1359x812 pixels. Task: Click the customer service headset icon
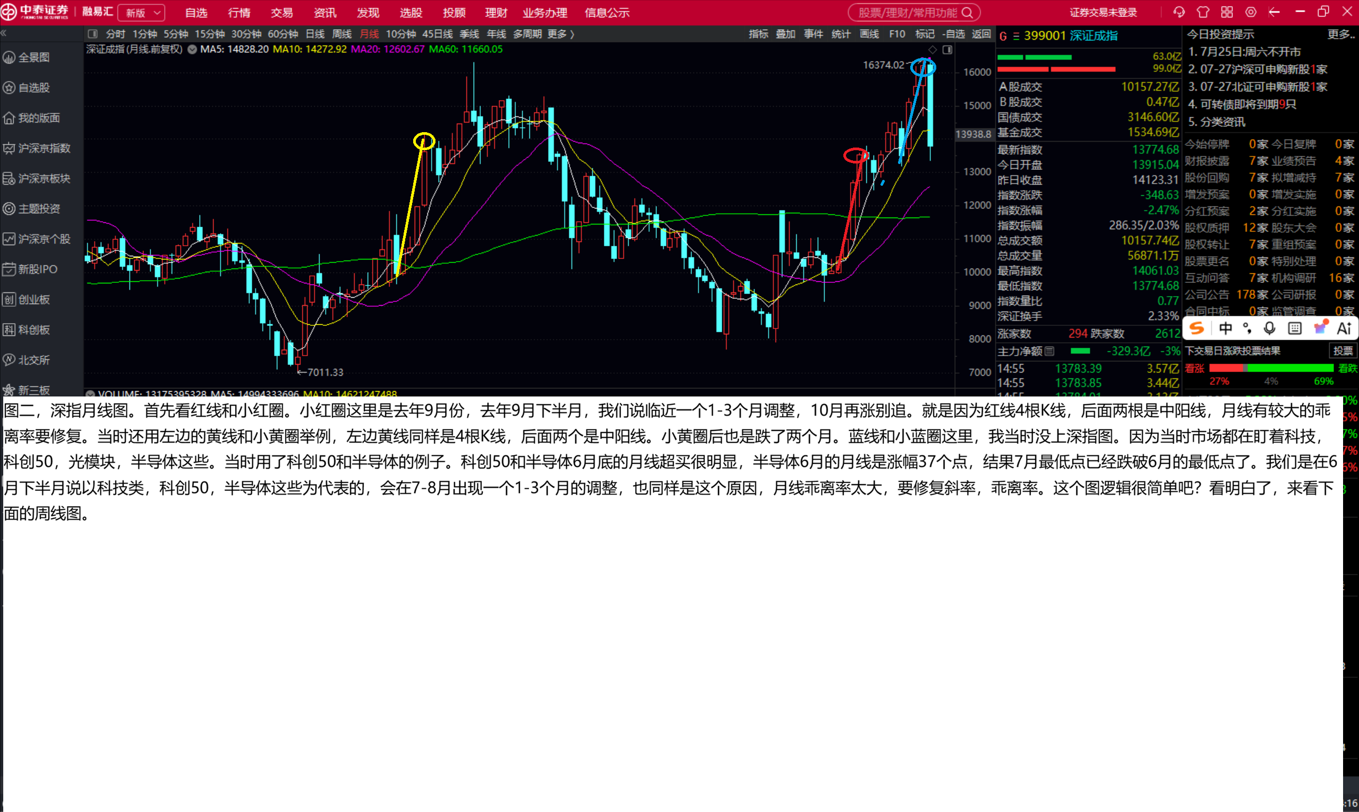[1179, 12]
